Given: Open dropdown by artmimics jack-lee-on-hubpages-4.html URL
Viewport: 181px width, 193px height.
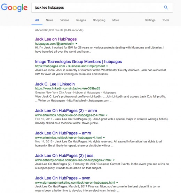Looking at the screenshot, I should [x=104, y=138].
